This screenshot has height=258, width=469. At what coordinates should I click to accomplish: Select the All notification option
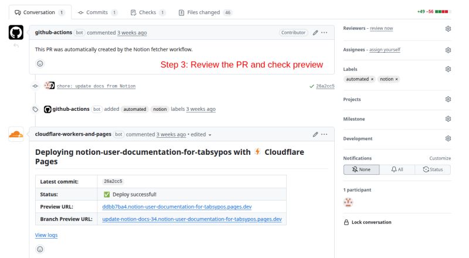(x=397, y=169)
